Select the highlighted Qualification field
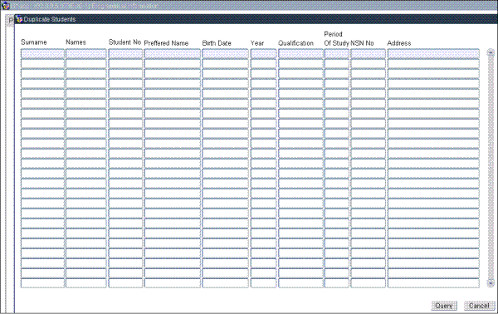This screenshot has width=498, height=314. [300, 53]
